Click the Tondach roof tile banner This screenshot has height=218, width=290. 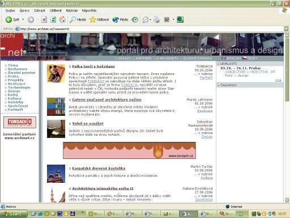(x=129, y=150)
